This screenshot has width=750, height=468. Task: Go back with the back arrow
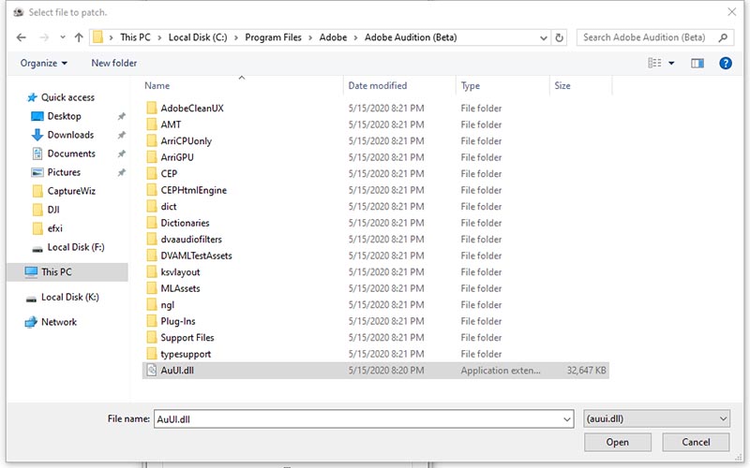coord(21,37)
